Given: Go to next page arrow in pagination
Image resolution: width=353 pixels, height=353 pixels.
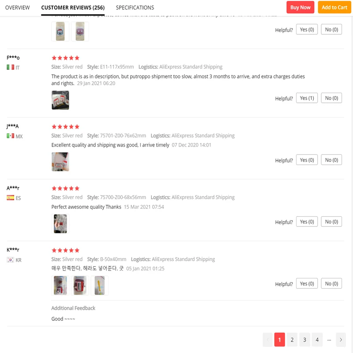Looking at the screenshot, I should 340,340.
